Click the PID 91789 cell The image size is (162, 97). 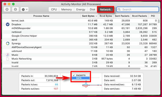coord(153,24)
